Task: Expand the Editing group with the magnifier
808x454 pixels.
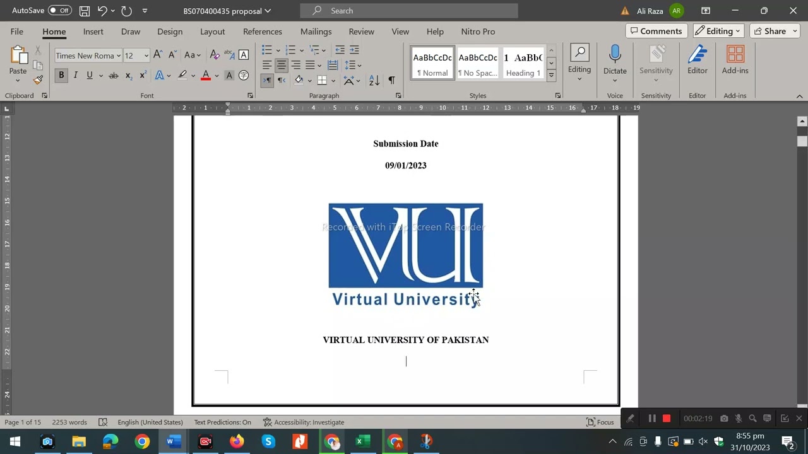Action: pos(579,62)
